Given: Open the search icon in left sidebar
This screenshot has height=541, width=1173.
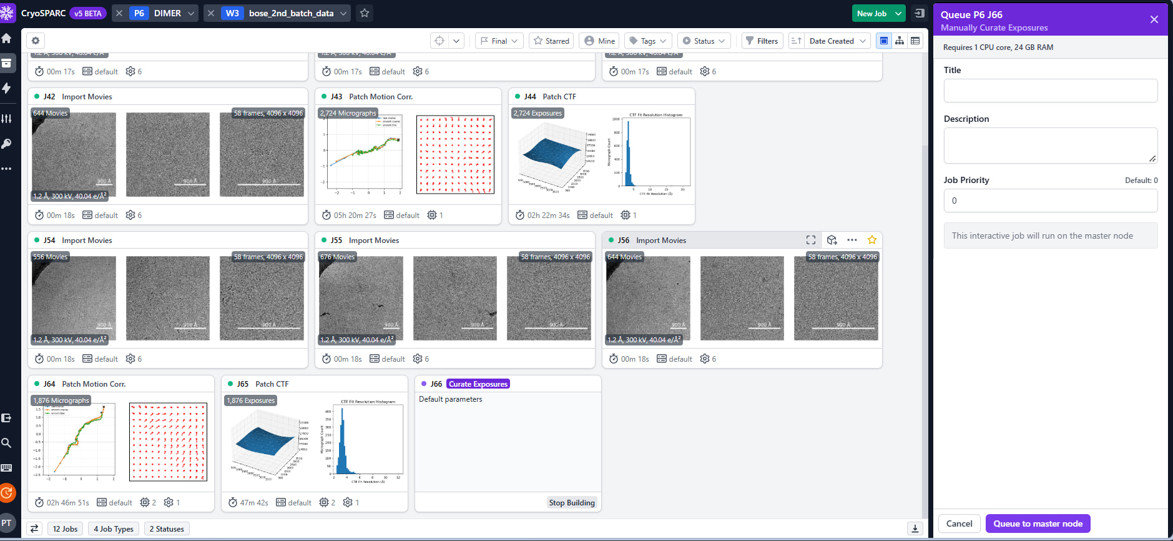Looking at the screenshot, I should click(7, 443).
